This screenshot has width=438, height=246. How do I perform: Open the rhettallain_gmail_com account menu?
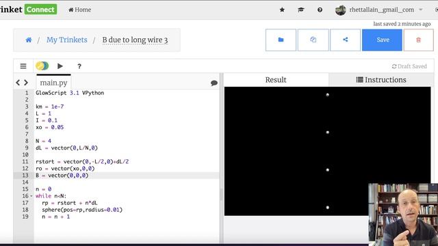click(x=382, y=10)
